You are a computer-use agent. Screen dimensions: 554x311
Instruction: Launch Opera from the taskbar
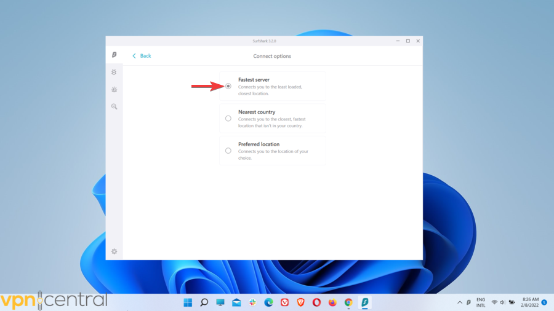click(x=316, y=302)
